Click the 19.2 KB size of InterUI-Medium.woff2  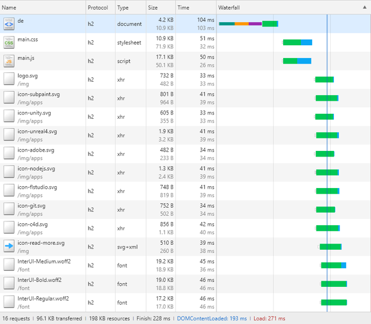164,262
